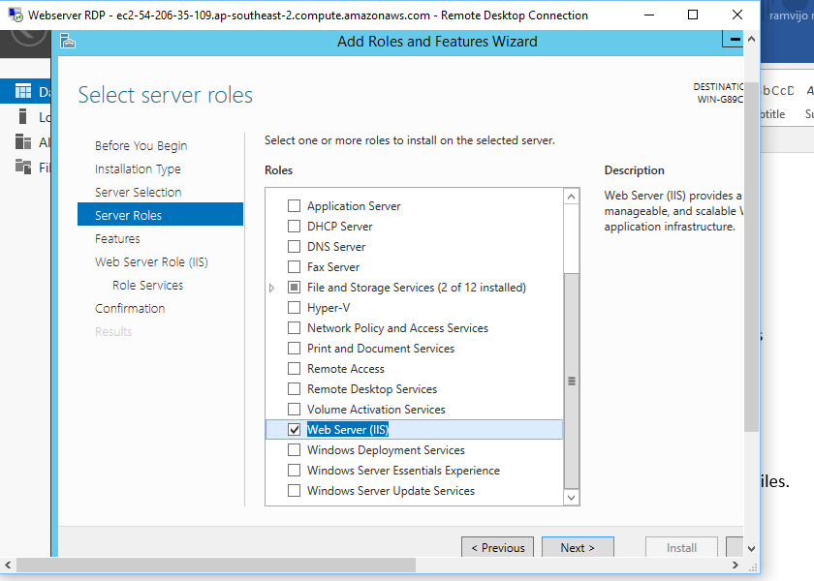Viewport: 814px width, 581px height.
Task: Check Windows Server Update Services
Action: [x=294, y=490]
